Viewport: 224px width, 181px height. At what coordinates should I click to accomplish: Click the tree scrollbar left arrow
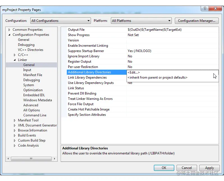8,159
